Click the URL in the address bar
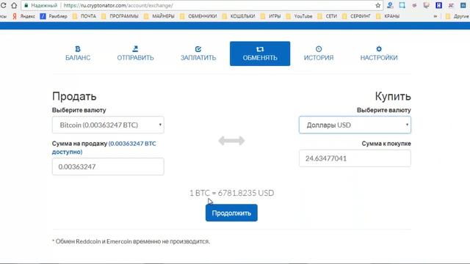This screenshot has width=470, height=264. click(x=118, y=5)
